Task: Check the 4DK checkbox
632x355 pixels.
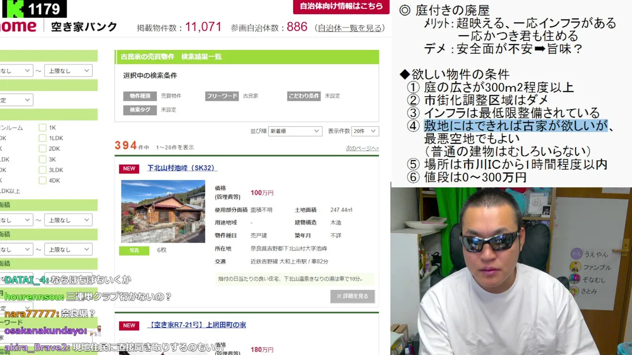Action: (x=42, y=180)
